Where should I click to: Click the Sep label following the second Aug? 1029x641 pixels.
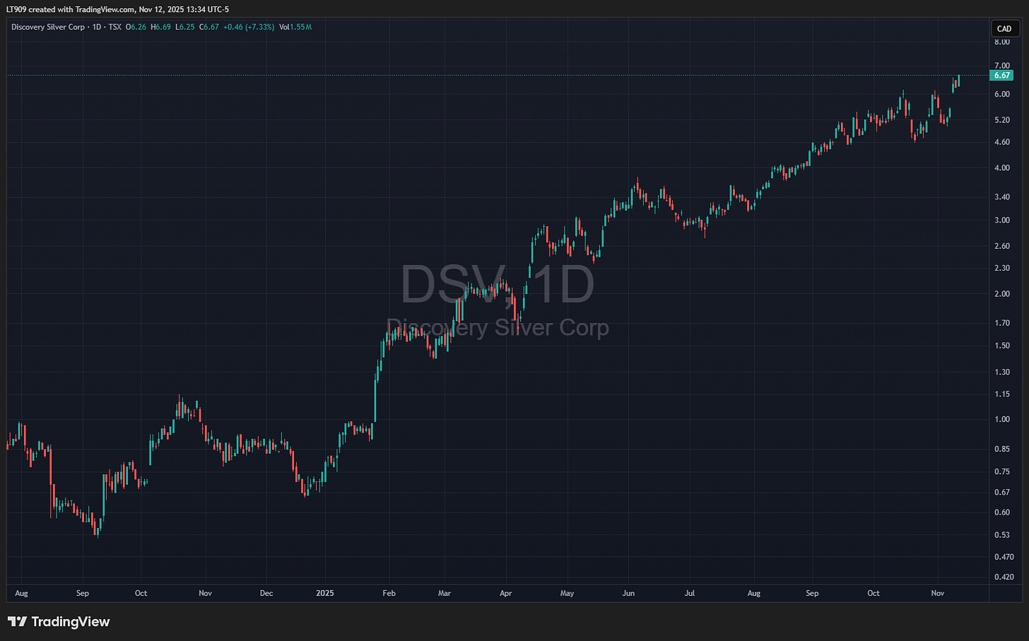tap(812, 594)
